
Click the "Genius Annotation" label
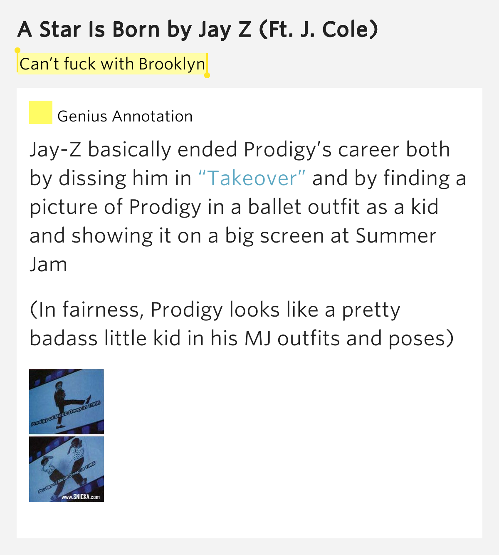[125, 116]
